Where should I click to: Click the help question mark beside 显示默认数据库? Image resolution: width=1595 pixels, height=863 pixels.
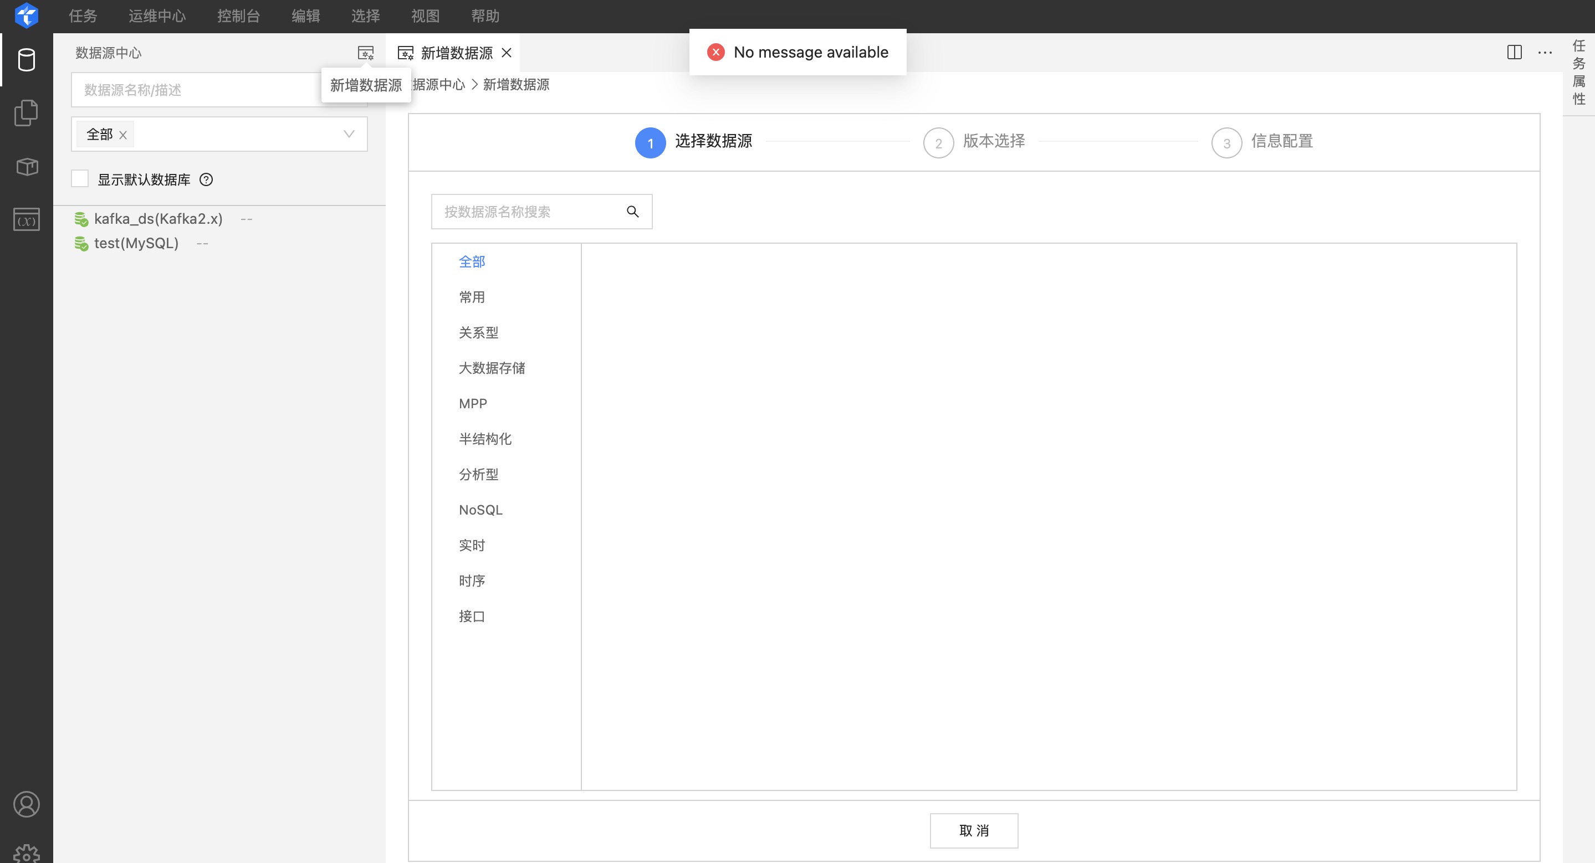(207, 179)
